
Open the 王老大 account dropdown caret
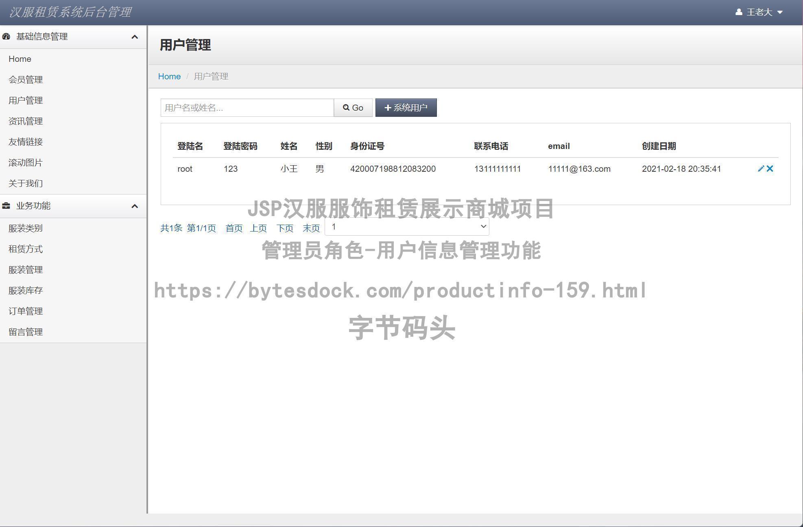pyautogui.click(x=780, y=12)
